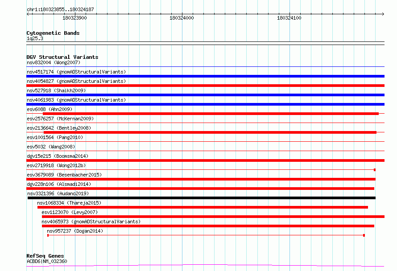
Task: Click the red dgv15e215 Boomsma2014 bar
Action: tap(205, 160)
